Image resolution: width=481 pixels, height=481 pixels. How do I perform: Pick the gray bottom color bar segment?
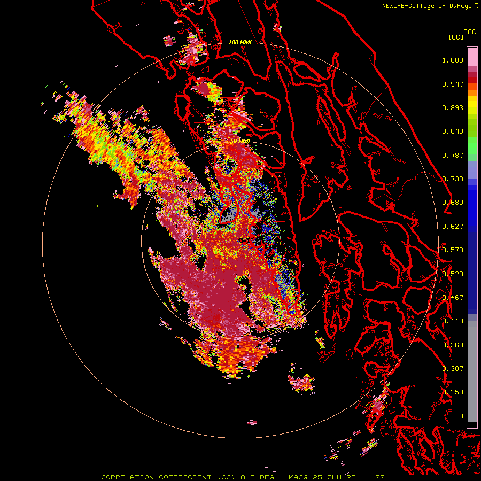pos(472,371)
